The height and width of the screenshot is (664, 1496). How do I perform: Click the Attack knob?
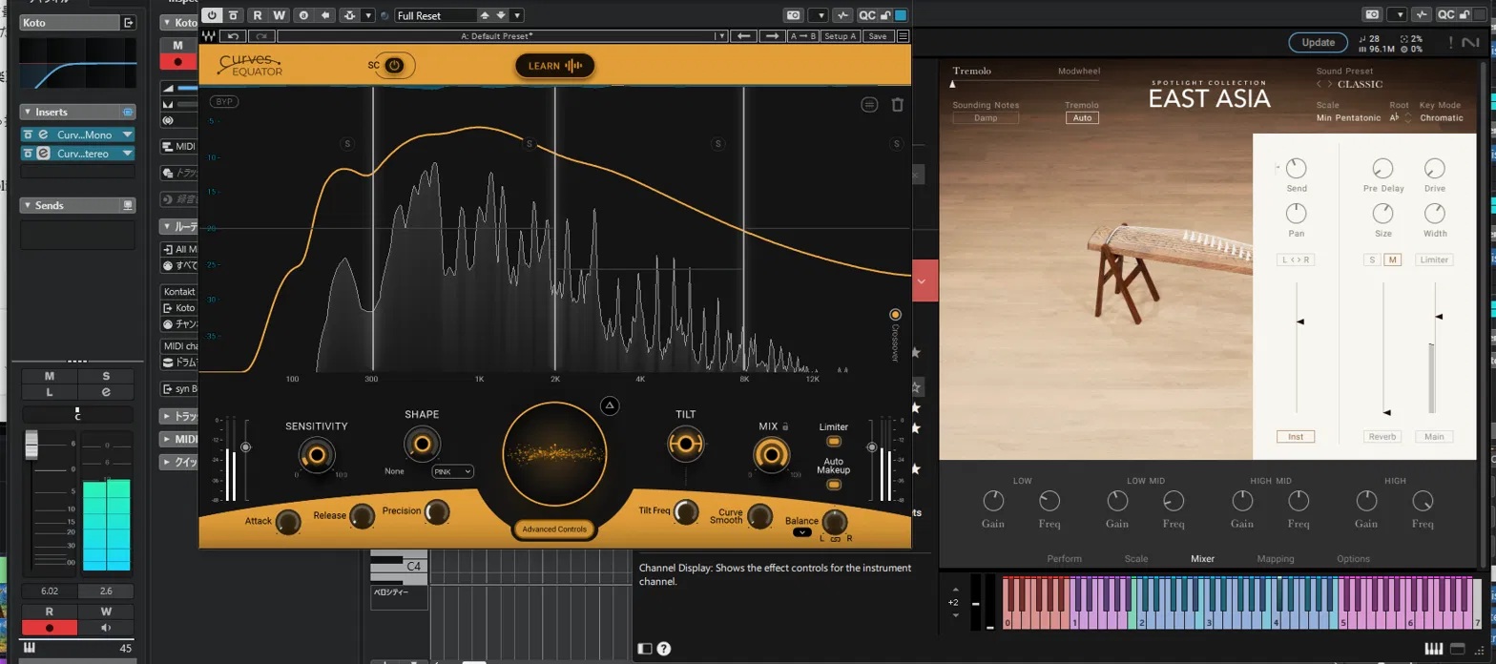pos(288,522)
